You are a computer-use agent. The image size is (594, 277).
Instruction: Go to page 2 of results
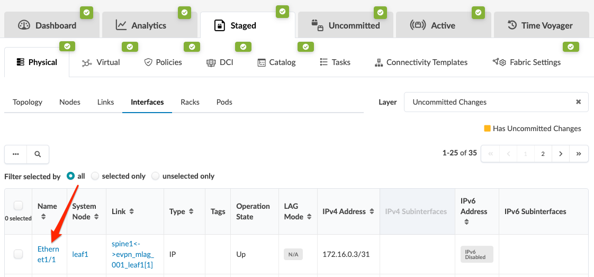point(543,154)
